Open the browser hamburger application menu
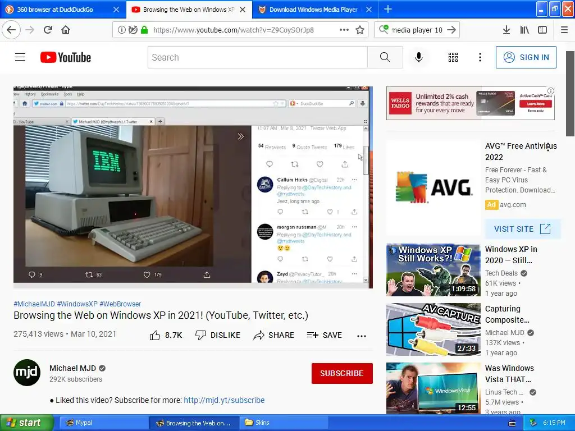 tap(564, 30)
